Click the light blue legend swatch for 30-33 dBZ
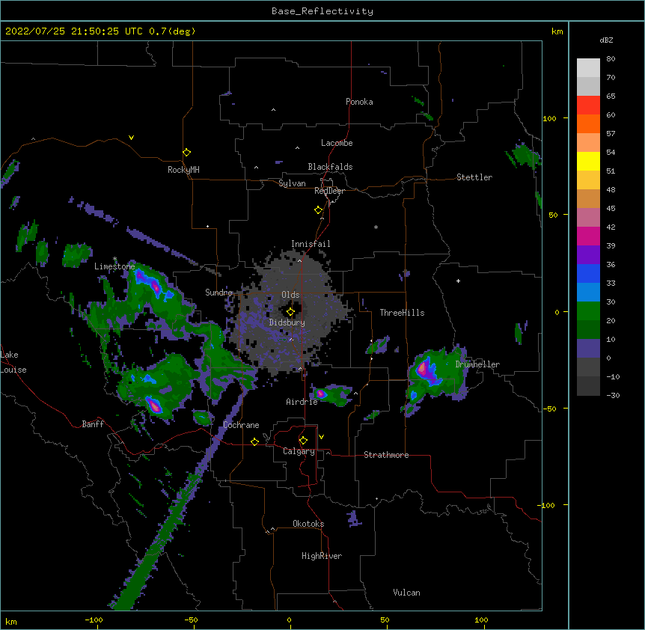 [588, 293]
